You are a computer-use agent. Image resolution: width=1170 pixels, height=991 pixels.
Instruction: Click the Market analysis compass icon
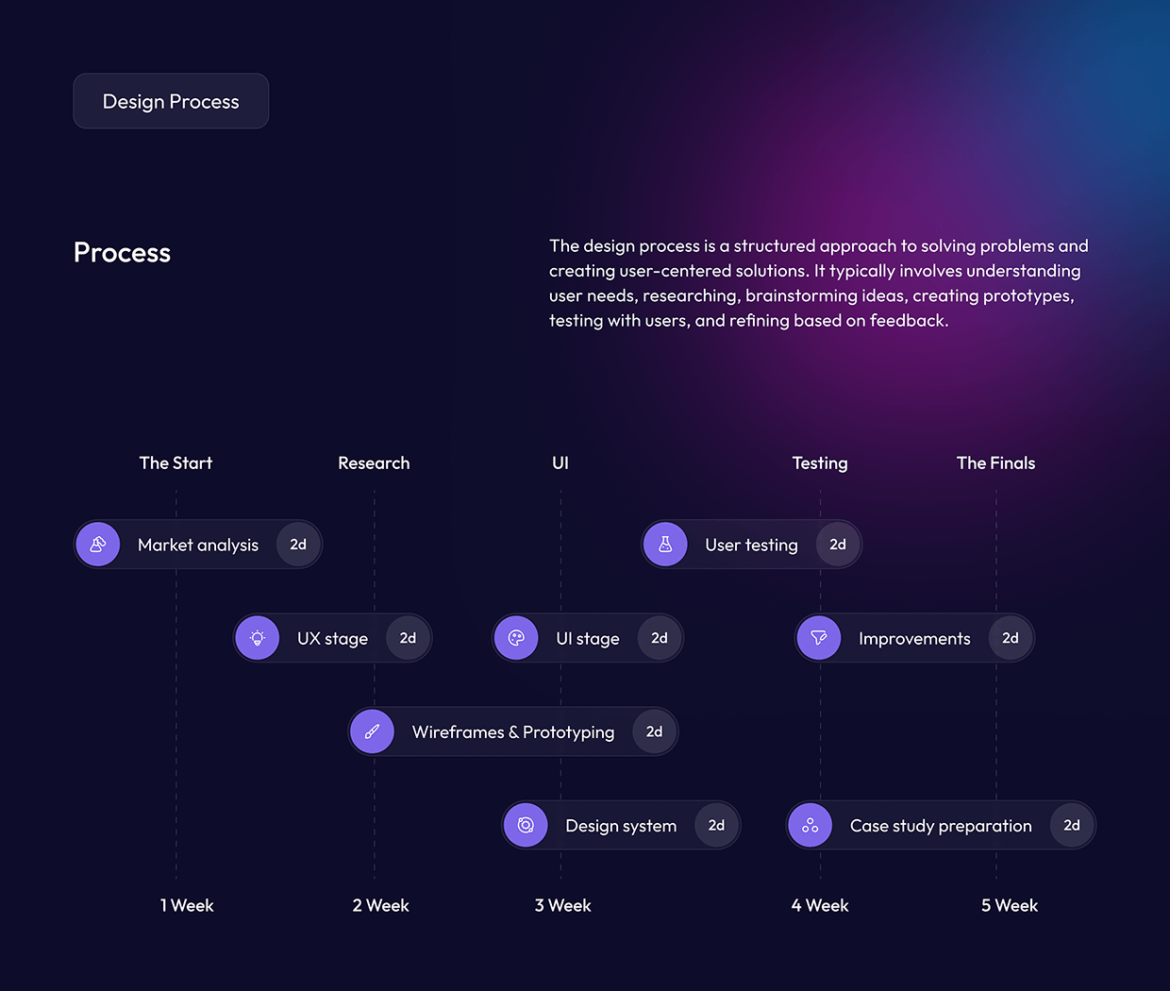[98, 545]
